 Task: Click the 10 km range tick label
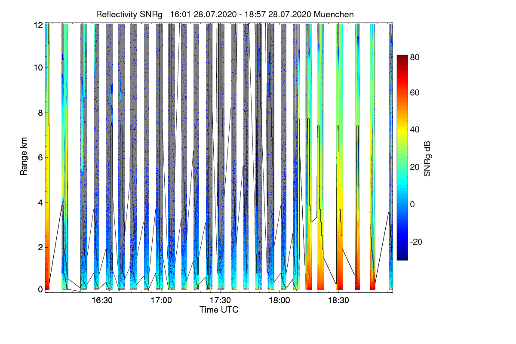(x=38, y=68)
